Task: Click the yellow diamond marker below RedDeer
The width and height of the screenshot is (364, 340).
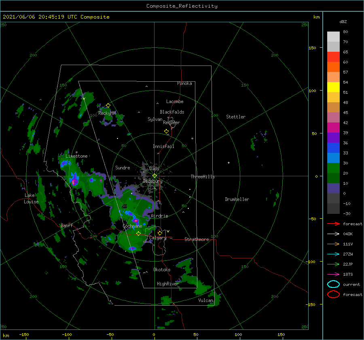Action: 166,131
